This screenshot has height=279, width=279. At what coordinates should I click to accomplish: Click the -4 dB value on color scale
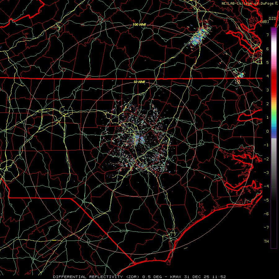(x=266, y=186)
